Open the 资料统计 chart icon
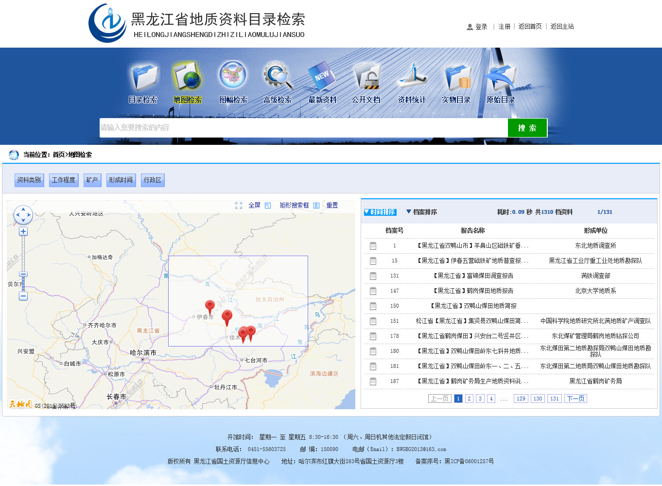Viewport: 662px width, 486px height. 412,78
